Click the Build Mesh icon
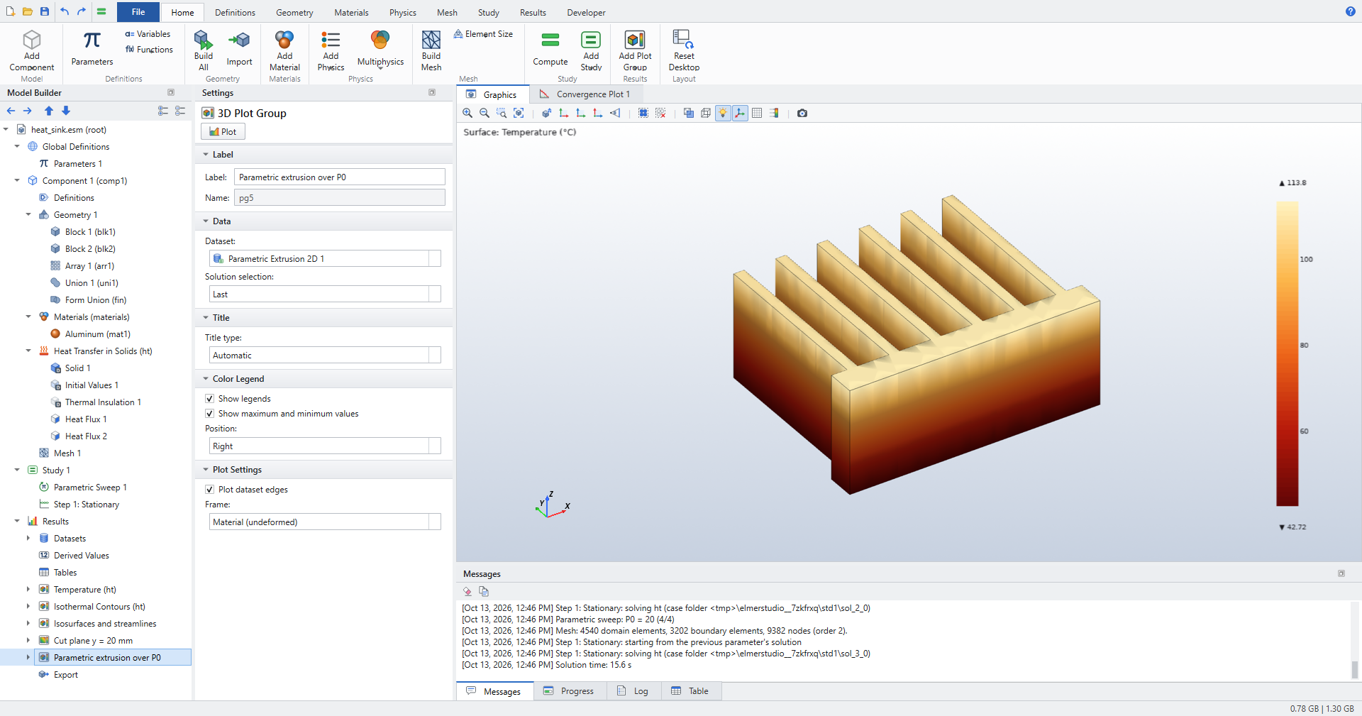The height and width of the screenshot is (716, 1362). (x=431, y=50)
